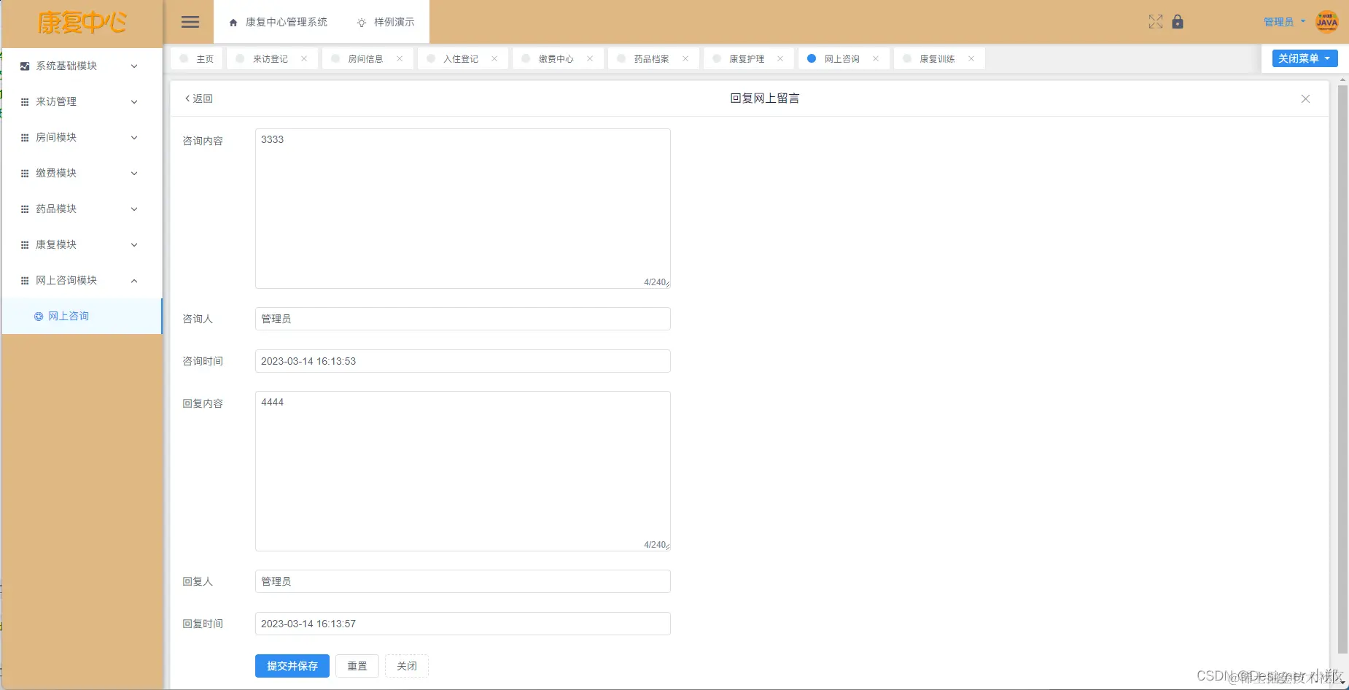Click the fullscreen expand icon
Viewport: 1349px width, 690px height.
coord(1156,22)
